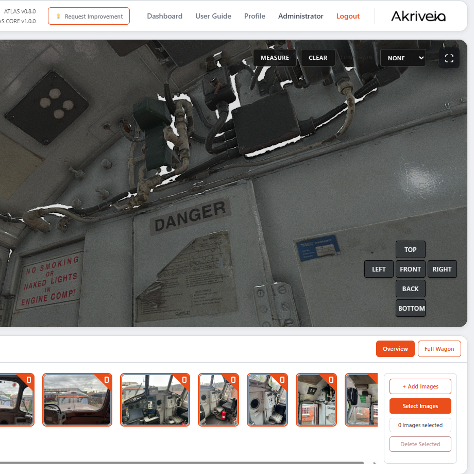The width and height of the screenshot is (474, 474).
Task: Click the '0 images selected' counter
Action: click(x=420, y=425)
